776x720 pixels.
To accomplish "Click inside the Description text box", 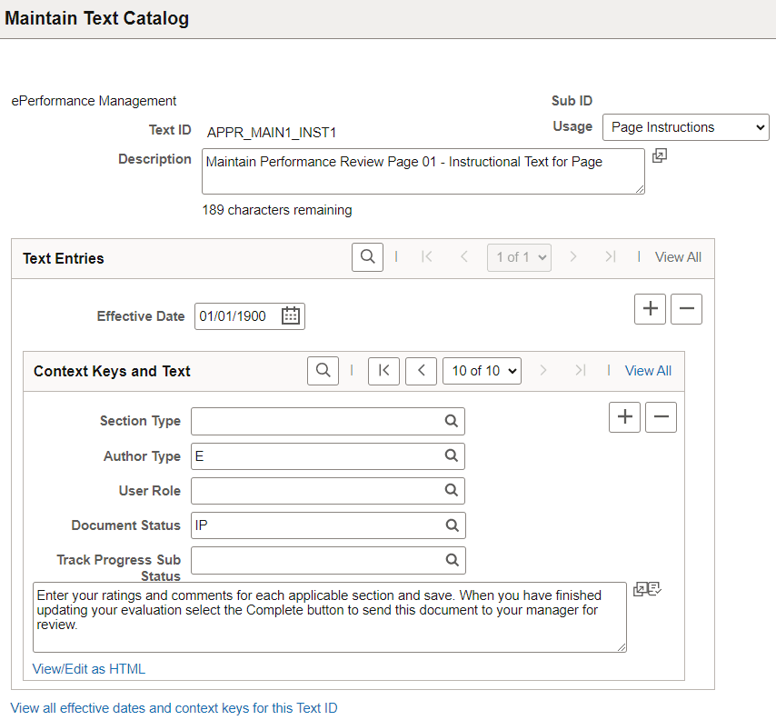I will (423, 171).
